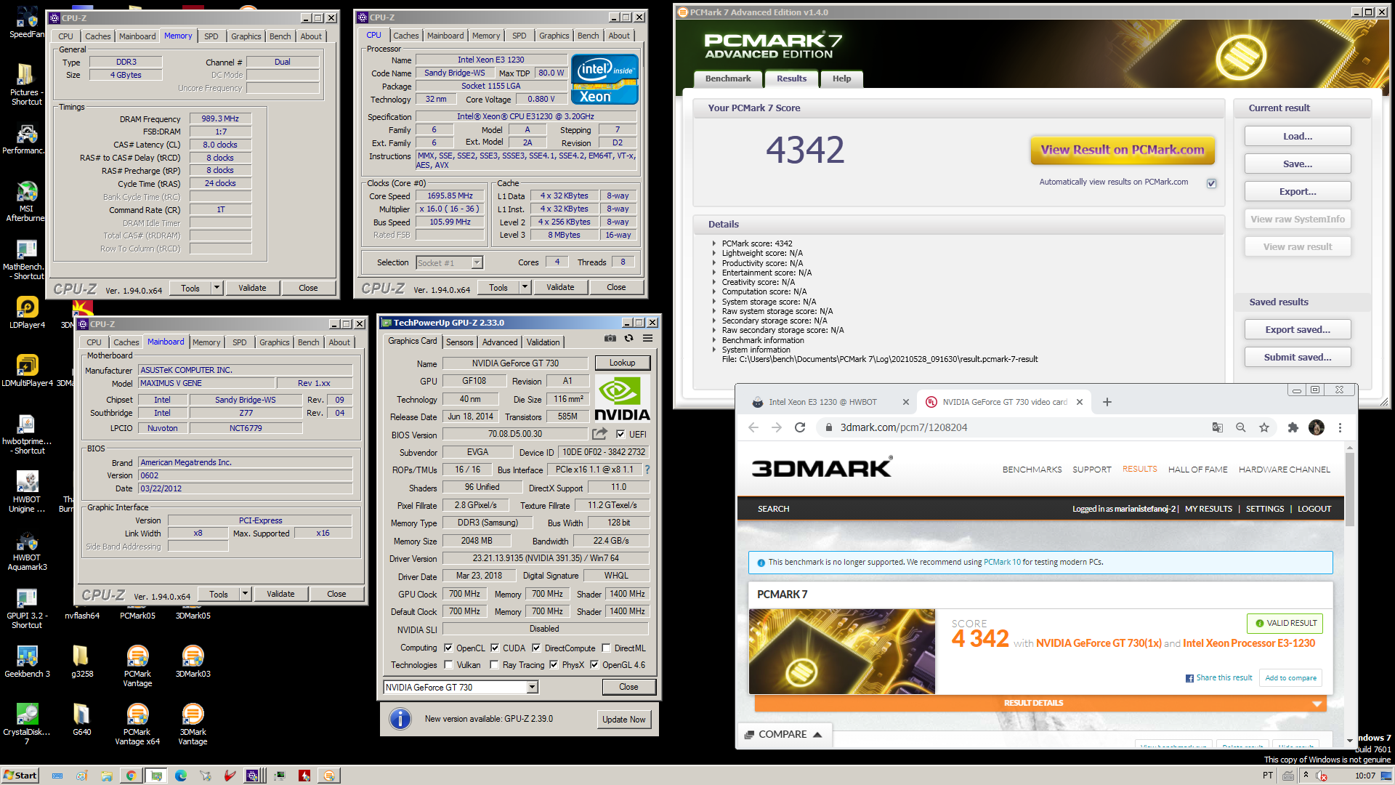Open the 3DMark03 desktop shortcut
This screenshot has height=785, width=1395.
pyautogui.click(x=193, y=661)
